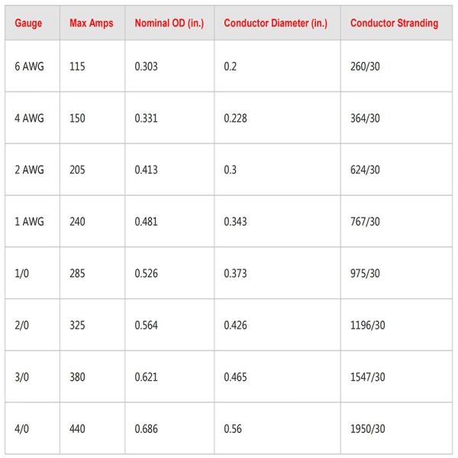Select the Conductor Stranding header
Screen dimensions: 458x458
tap(394, 23)
